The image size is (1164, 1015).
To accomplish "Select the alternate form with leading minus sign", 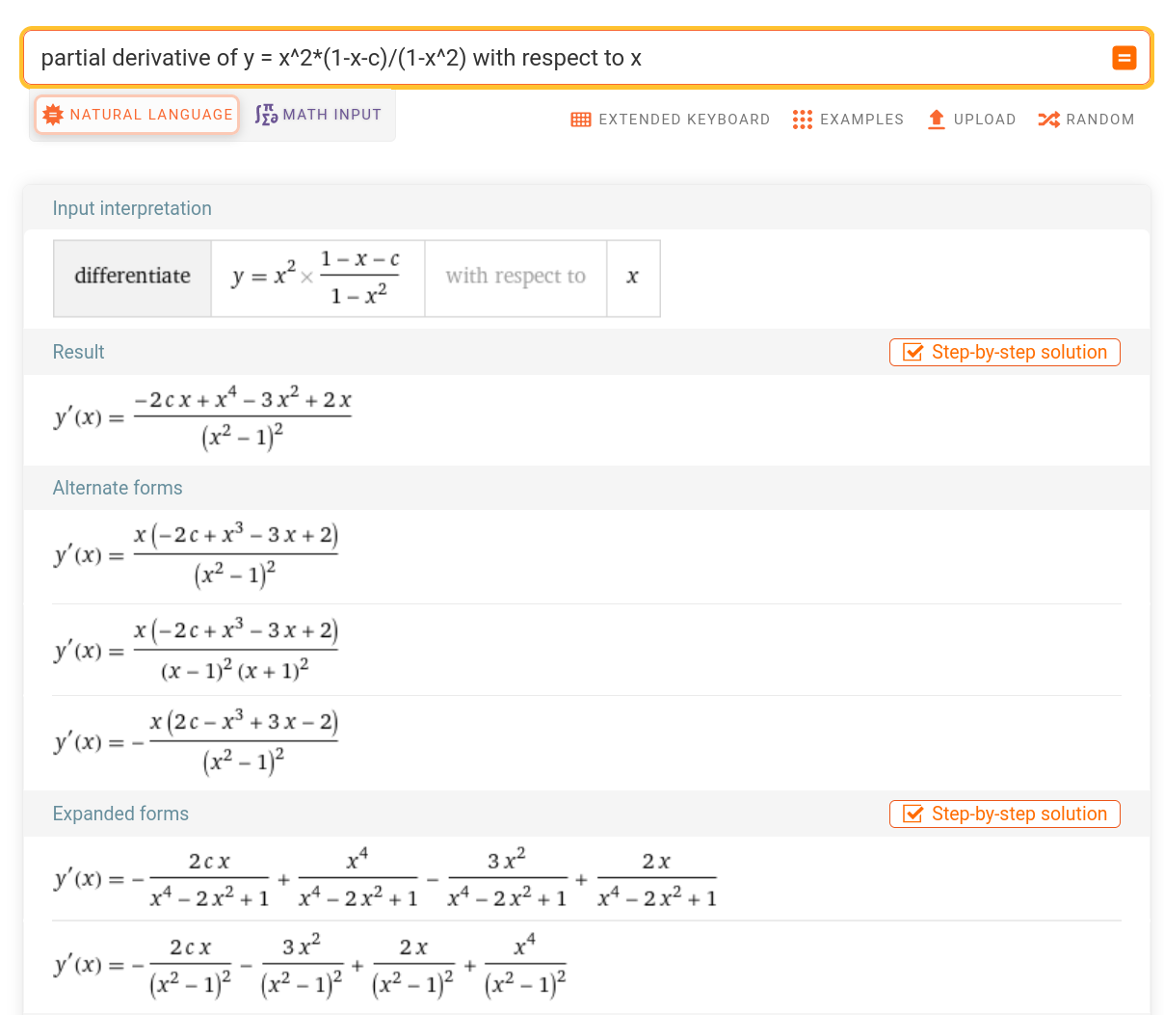I will [197, 742].
